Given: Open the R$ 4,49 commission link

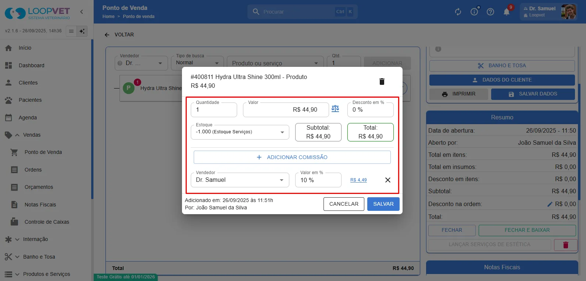Looking at the screenshot, I should [x=358, y=180].
